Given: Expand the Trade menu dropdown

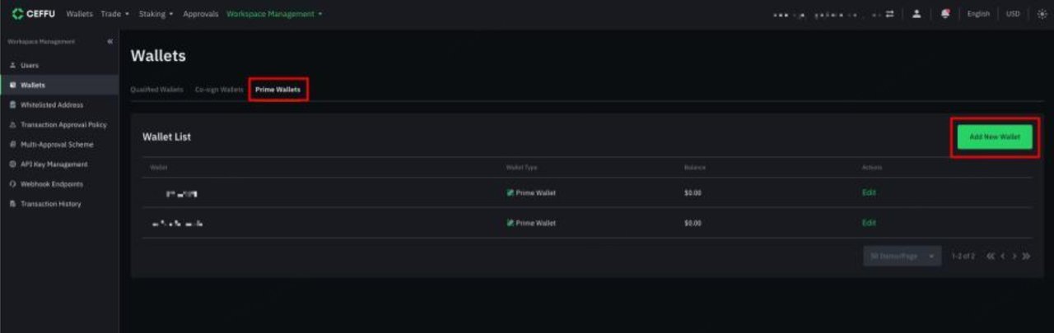Looking at the screenshot, I should (114, 14).
